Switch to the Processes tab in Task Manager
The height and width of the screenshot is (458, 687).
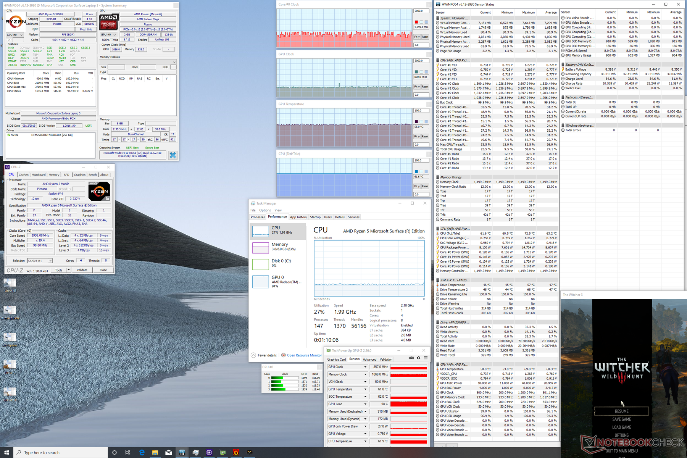tap(258, 217)
